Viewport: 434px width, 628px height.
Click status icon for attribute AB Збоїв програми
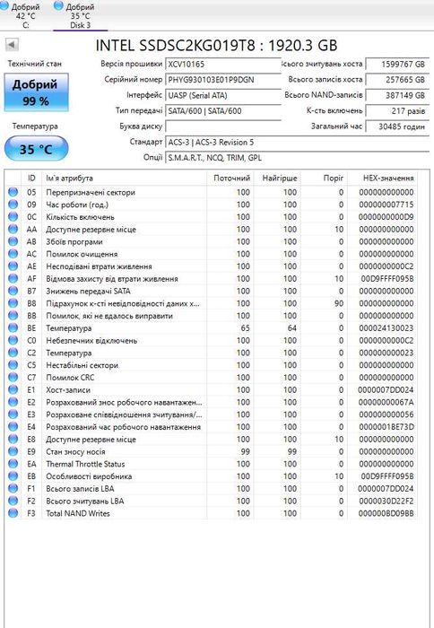tap(13, 241)
